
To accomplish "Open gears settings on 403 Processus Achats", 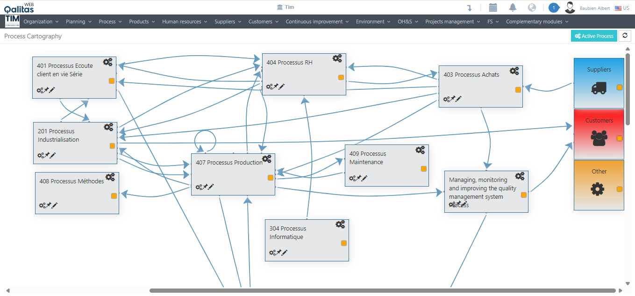I will pyautogui.click(x=514, y=71).
